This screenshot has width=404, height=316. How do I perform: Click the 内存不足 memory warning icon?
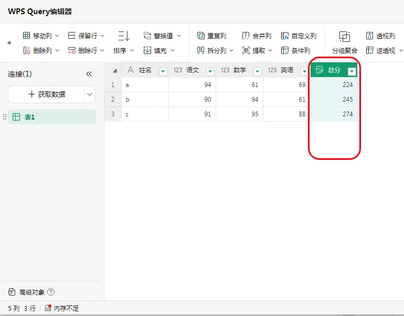(x=48, y=308)
